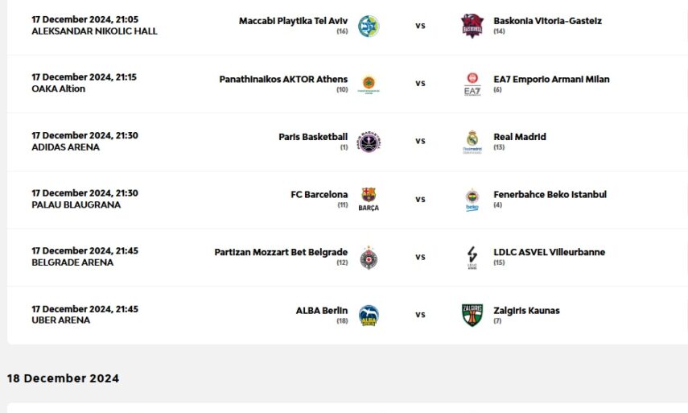Screen dimensions: 688x413
Task: Open the ALBA Berlin vs Zalgiris matchup
Action: coord(420,315)
